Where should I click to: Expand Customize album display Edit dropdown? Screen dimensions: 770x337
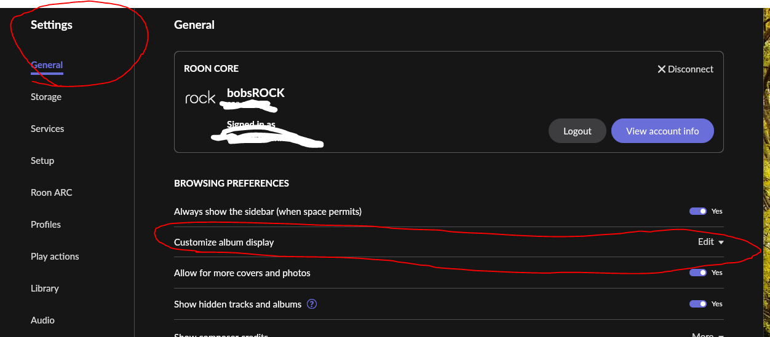click(710, 242)
